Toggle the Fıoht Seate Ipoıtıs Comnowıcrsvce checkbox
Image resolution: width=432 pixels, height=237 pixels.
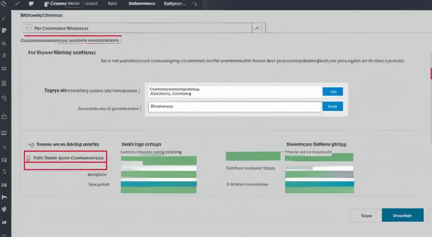(28, 158)
